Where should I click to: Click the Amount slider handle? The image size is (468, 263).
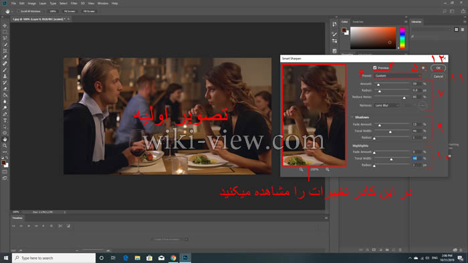point(378,85)
